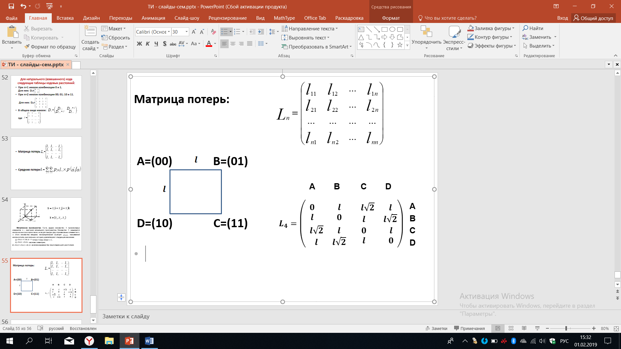
Task: Toggle bold (Ж) formatting
Action: click(x=139, y=44)
